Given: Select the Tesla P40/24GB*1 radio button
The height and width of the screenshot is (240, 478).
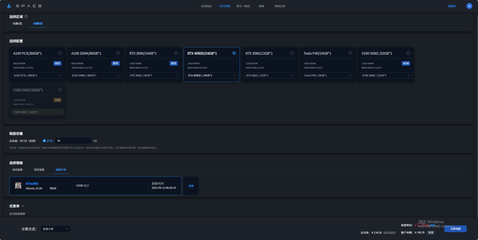Looking at the screenshot, I should coord(350,53).
